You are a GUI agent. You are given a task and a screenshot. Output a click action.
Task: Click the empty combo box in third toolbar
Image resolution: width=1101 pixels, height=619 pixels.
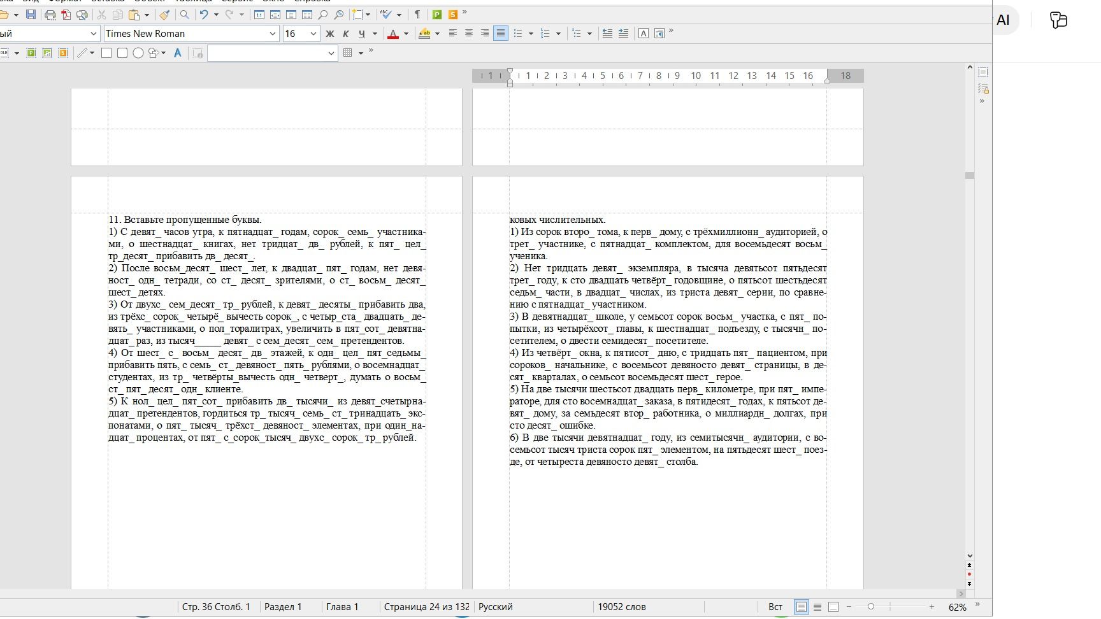272,53
